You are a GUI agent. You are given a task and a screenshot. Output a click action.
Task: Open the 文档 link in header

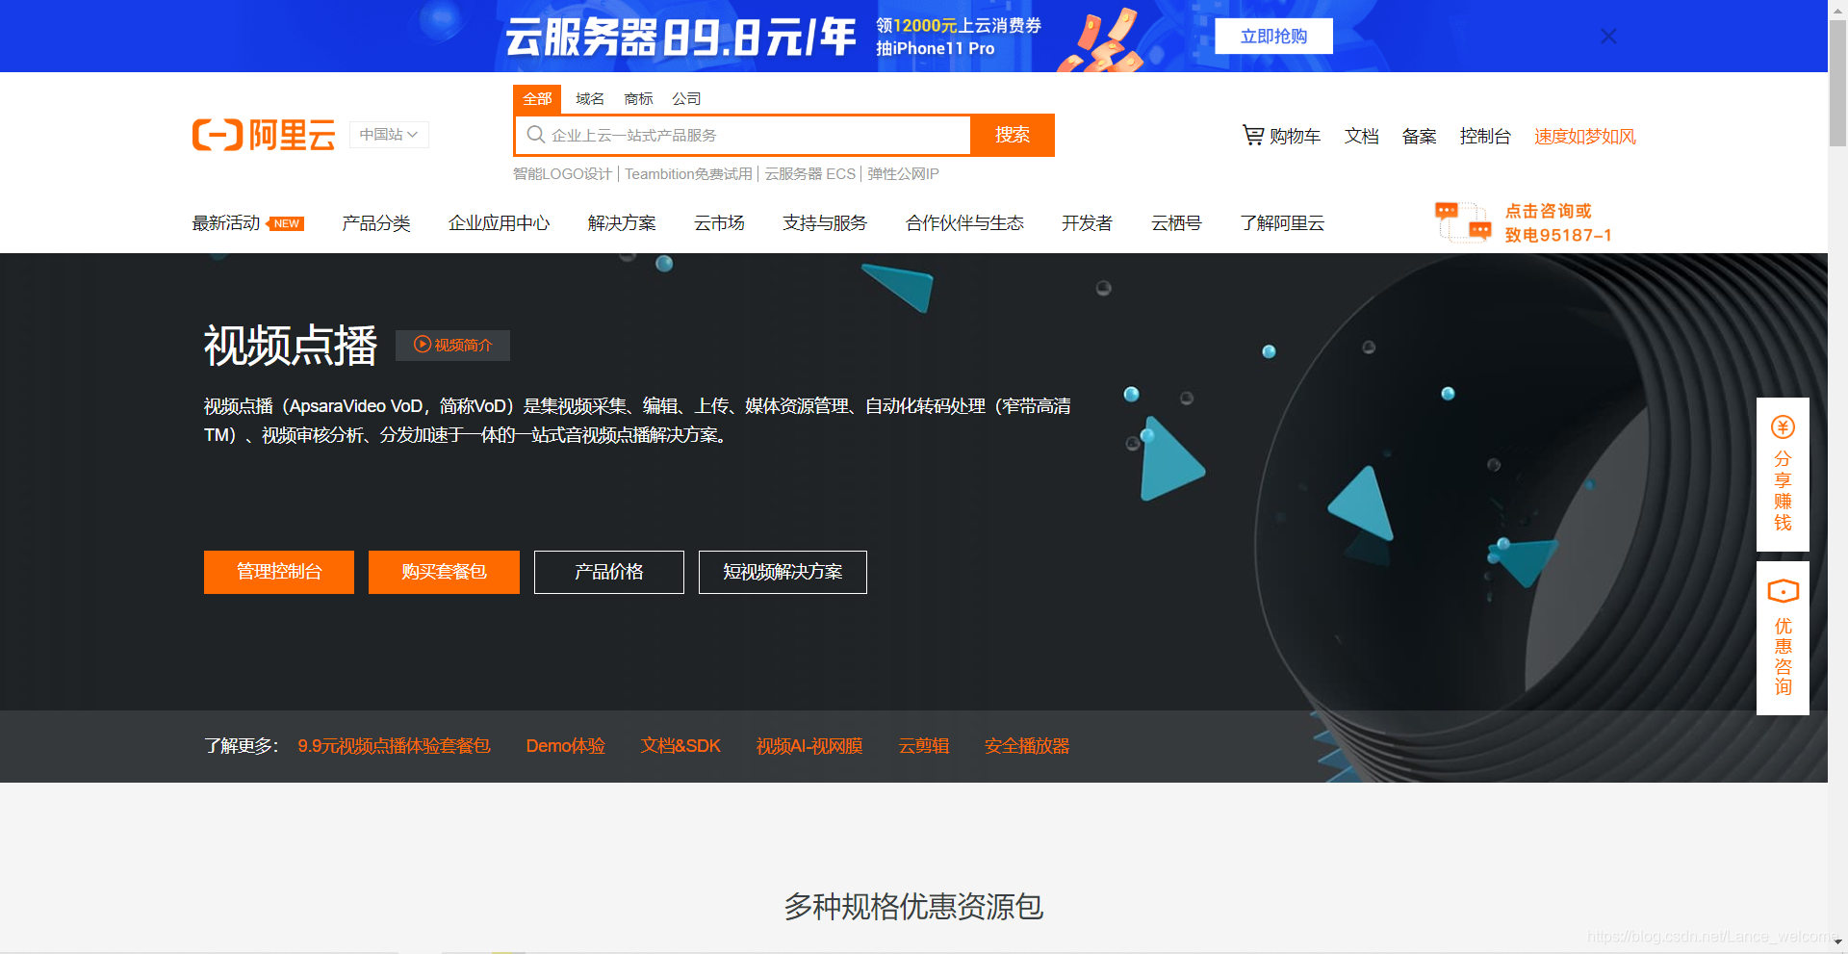coord(1361,137)
